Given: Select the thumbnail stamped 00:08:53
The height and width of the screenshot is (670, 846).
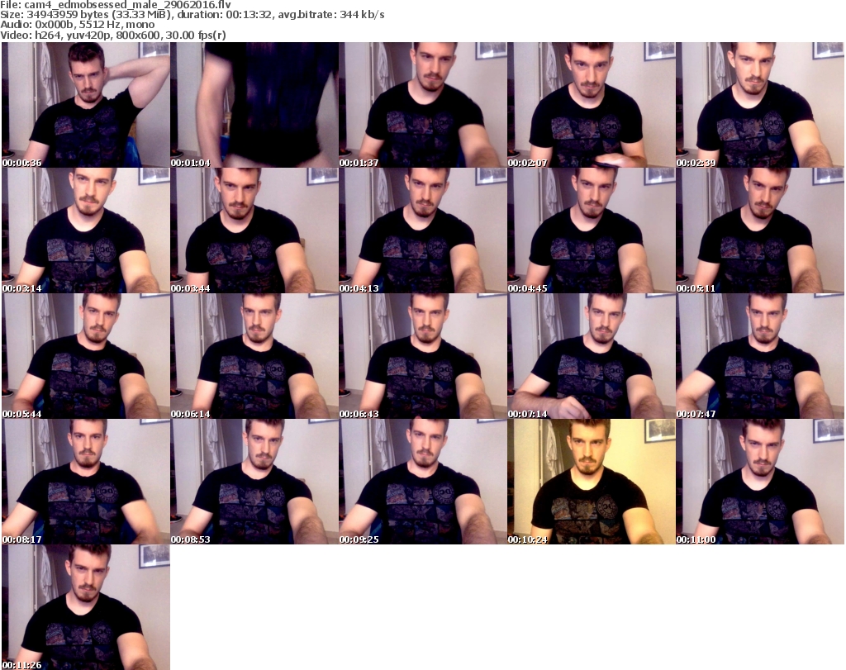Looking at the screenshot, I should [x=254, y=482].
